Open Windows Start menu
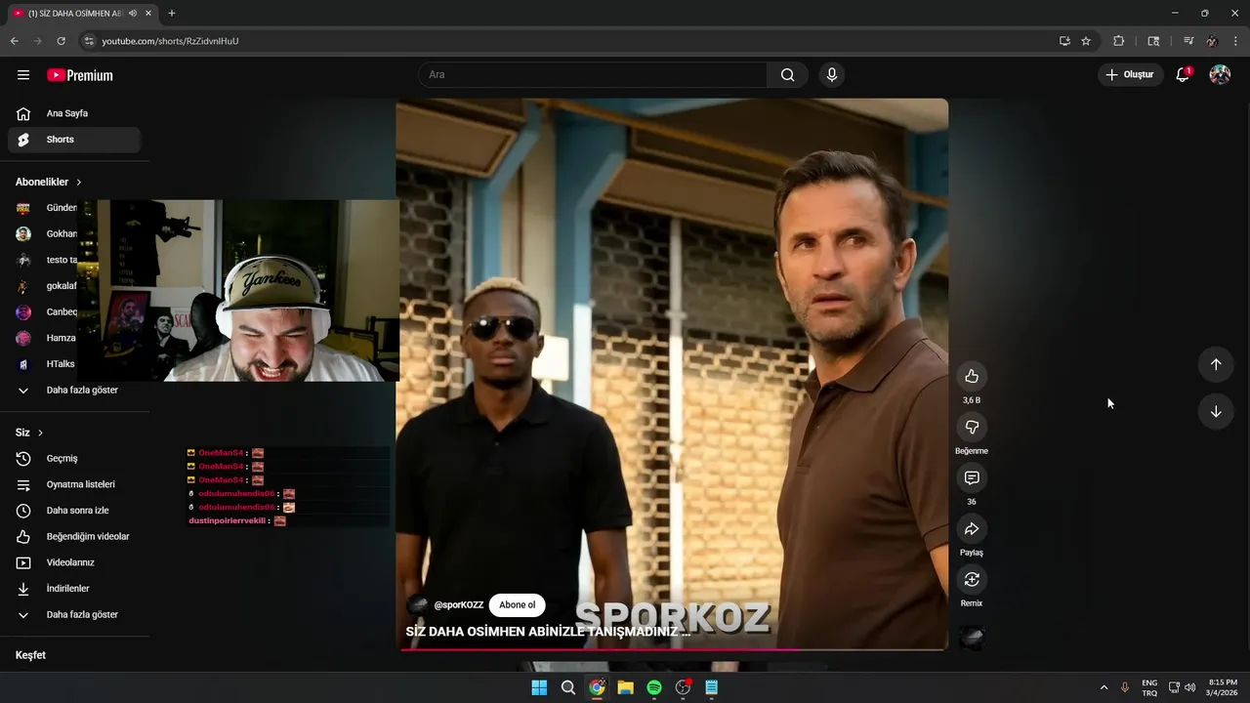 click(x=539, y=687)
